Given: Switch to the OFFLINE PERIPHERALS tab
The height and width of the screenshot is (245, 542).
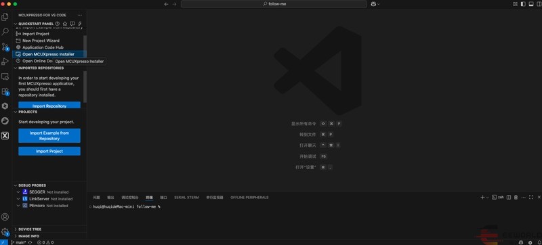Looking at the screenshot, I should pyautogui.click(x=249, y=198).
